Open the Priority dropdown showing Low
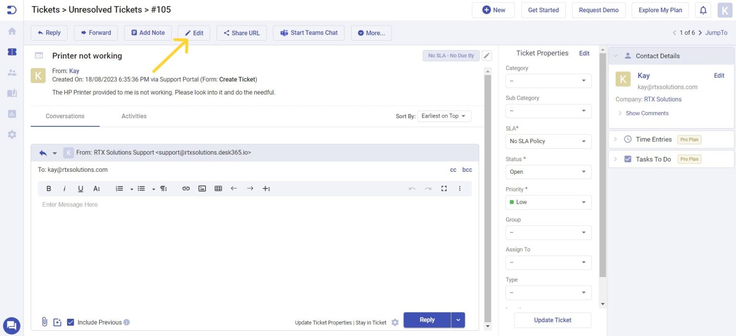 click(x=548, y=202)
